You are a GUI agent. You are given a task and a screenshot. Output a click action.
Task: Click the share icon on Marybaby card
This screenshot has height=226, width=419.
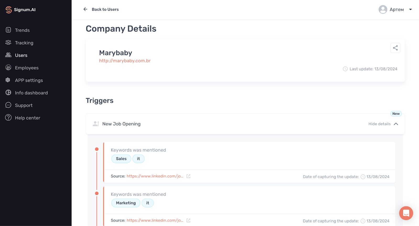click(395, 48)
